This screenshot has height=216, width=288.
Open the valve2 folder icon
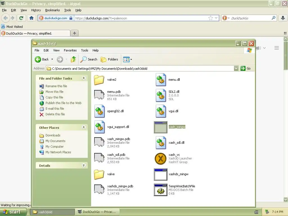point(99,80)
